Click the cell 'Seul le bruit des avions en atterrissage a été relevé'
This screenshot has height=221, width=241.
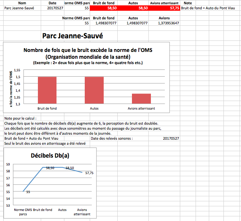[x=45, y=143]
